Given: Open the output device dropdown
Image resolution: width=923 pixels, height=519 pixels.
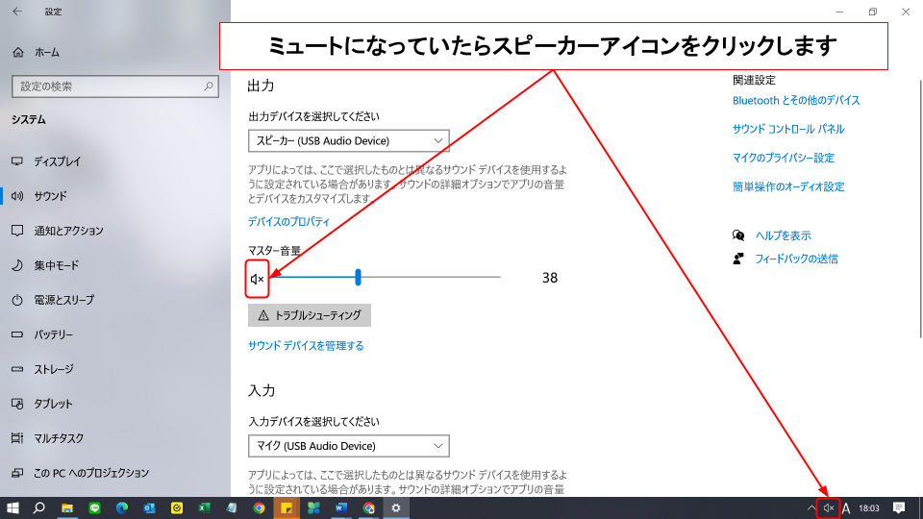Looking at the screenshot, I should 348,141.
